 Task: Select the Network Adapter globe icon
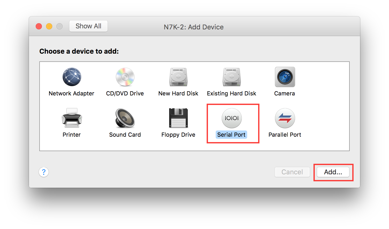72,77
